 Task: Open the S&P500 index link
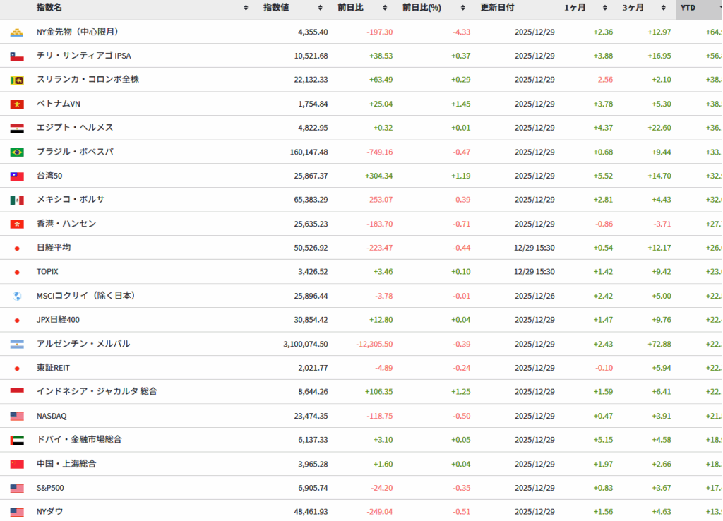[x=50, y=488]
